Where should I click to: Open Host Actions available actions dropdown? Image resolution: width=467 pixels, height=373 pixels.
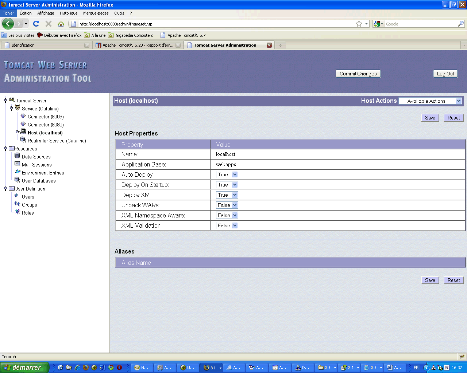431,101
